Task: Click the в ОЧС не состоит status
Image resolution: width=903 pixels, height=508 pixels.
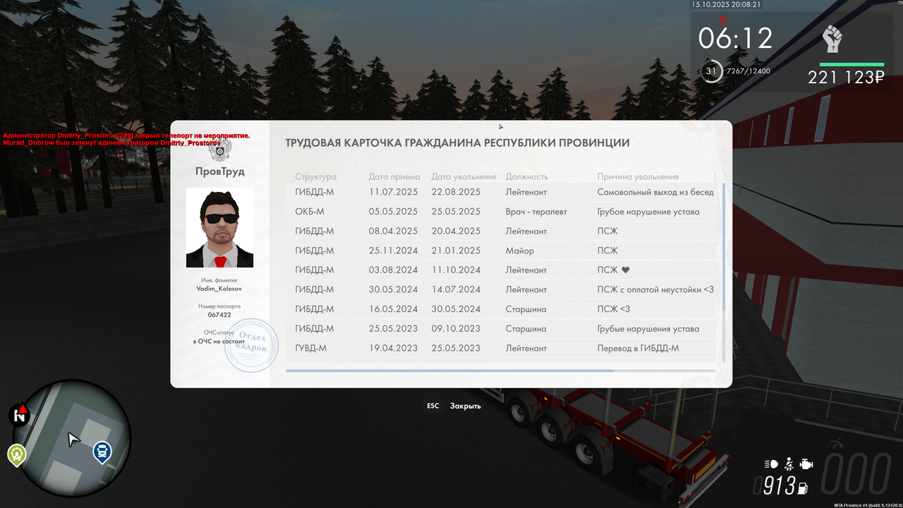Action: coord(219,341)
